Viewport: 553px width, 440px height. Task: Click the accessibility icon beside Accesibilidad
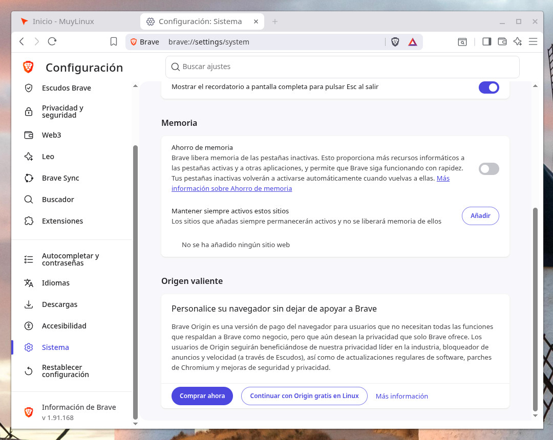[29, 326]
